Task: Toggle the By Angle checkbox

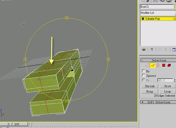Action: click(144, 80)
